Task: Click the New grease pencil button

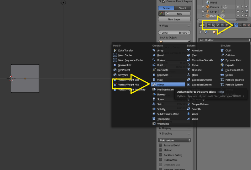Action: 178,14
